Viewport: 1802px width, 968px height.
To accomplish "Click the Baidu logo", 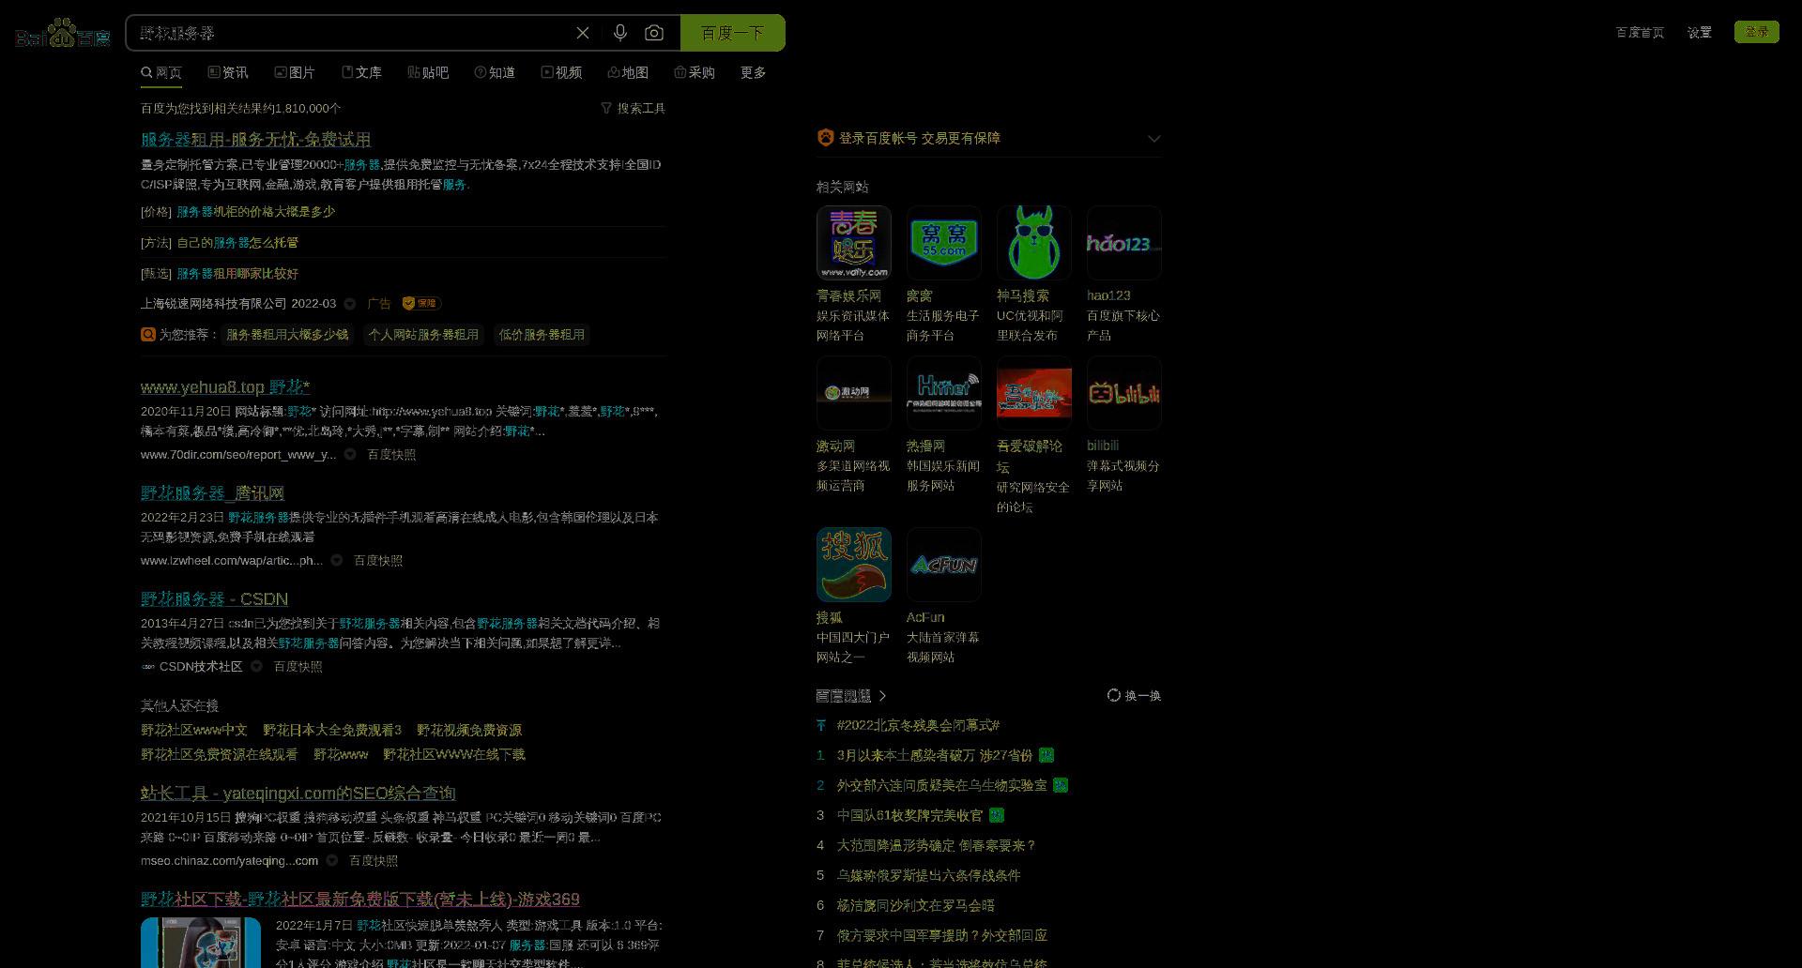I will pyautogui.click(x=63, y=33).
